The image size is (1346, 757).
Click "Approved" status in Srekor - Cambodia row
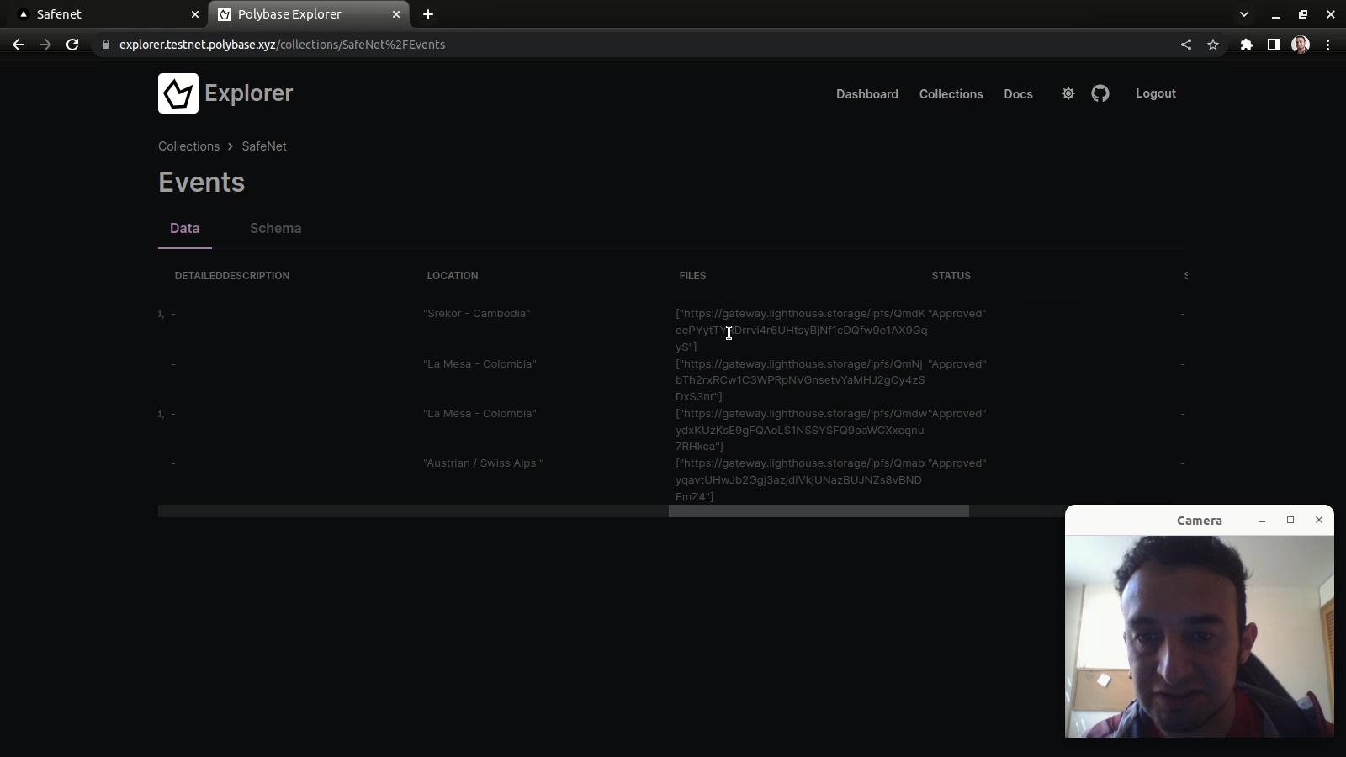coord(957,314)
